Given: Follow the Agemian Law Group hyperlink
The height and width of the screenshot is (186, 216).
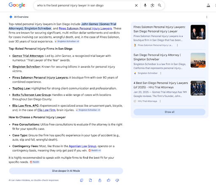Looking at the screenshot, I should [x=82, y=146].
